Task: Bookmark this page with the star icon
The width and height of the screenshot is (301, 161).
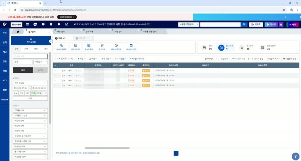Action: point(284,10)
